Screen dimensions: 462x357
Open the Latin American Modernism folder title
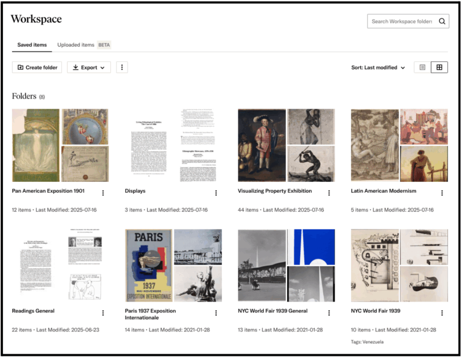click(383, 191)
